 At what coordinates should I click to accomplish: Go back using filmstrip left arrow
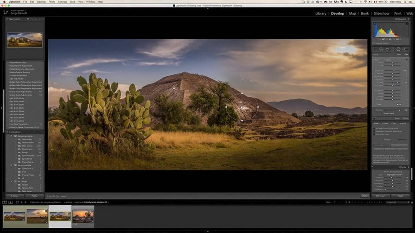click(x=22, y=202)
